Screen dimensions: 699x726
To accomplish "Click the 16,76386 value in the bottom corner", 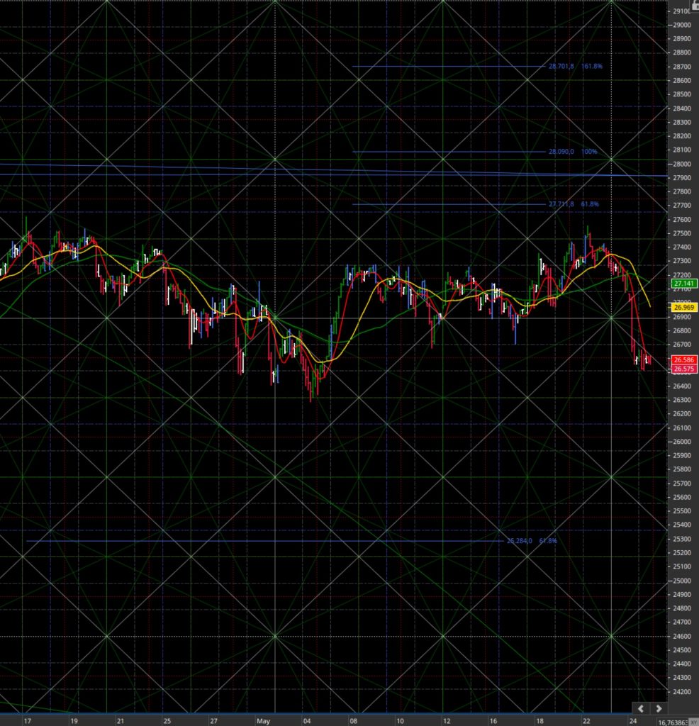I will 674,722.
